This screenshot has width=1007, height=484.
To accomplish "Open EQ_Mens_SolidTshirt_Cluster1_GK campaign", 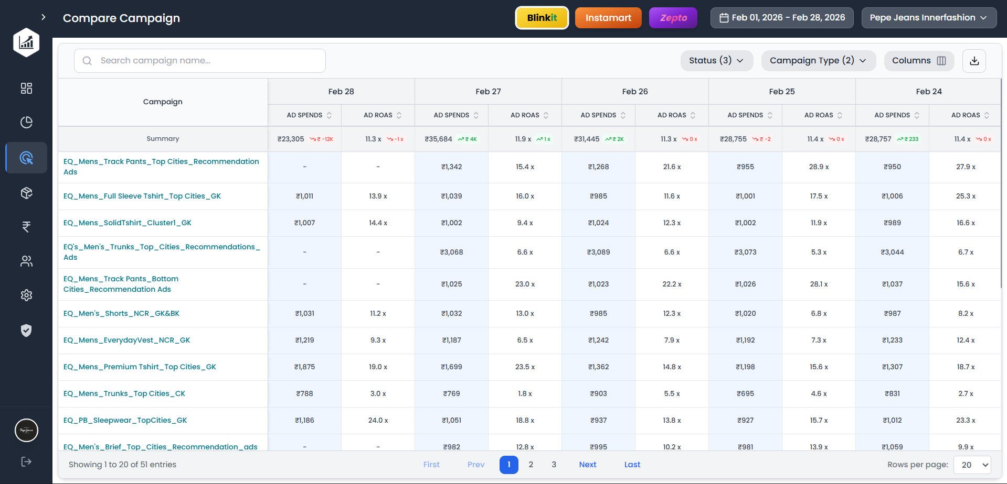I will [x=128, y=223].
